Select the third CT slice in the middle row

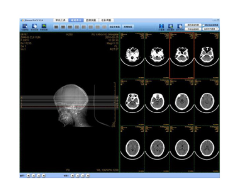(x=182, y=102)
